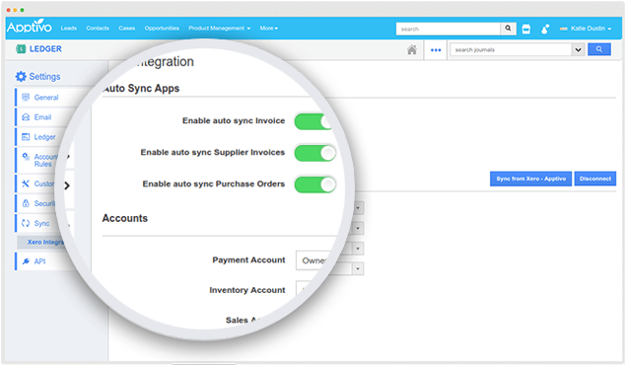
Task: Click the top global search field
Action: (x=448, y=29)
